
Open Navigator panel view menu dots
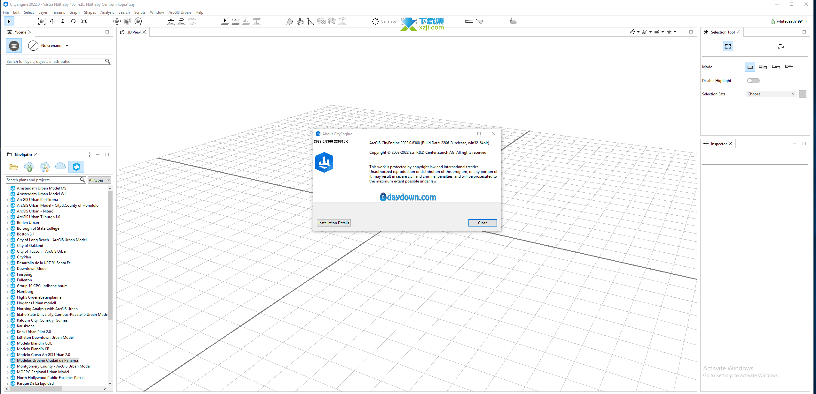[x=90, y=154]
